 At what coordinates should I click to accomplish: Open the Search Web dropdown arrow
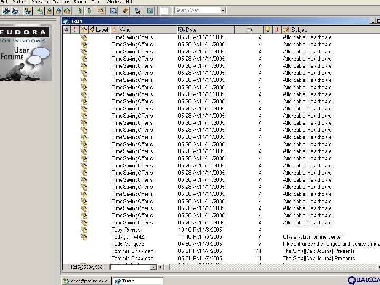(x=223, y=11)
